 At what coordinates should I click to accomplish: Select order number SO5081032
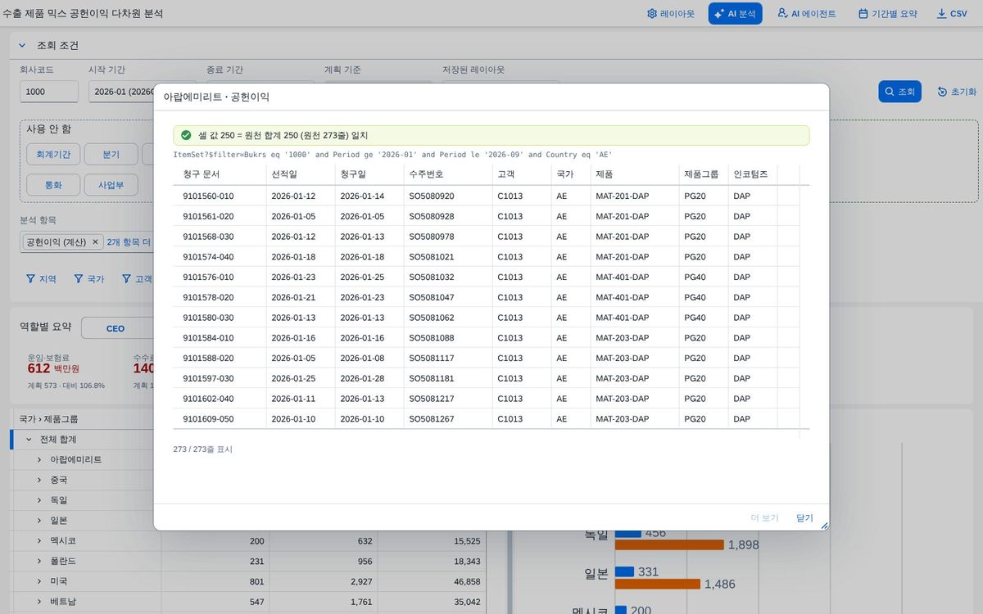pyautogui.click(x=432, y=278)
